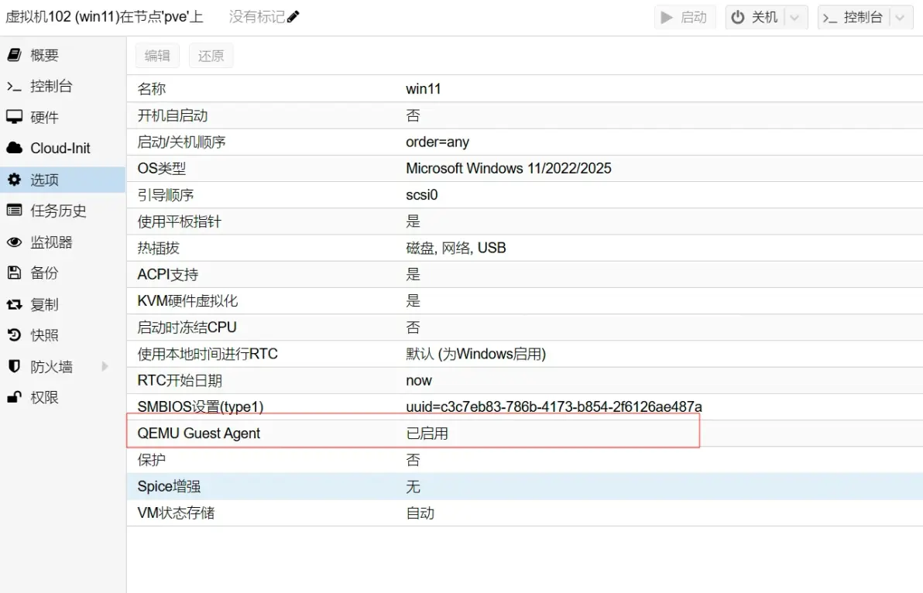Click the Hardware monitor icon in sidebar

tap(14, 117)
